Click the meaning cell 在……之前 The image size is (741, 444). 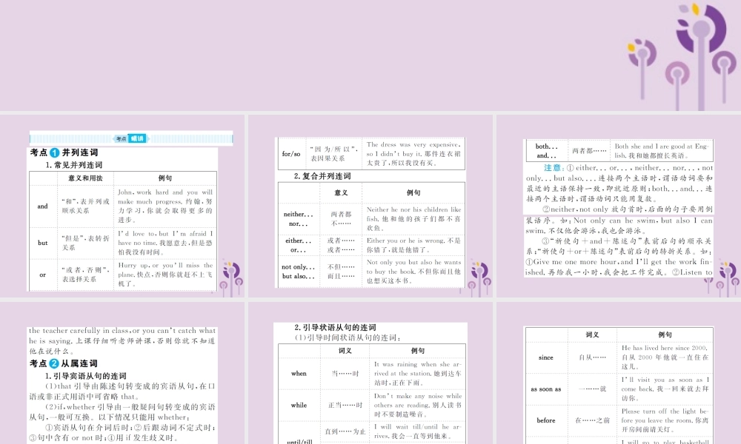593,420
